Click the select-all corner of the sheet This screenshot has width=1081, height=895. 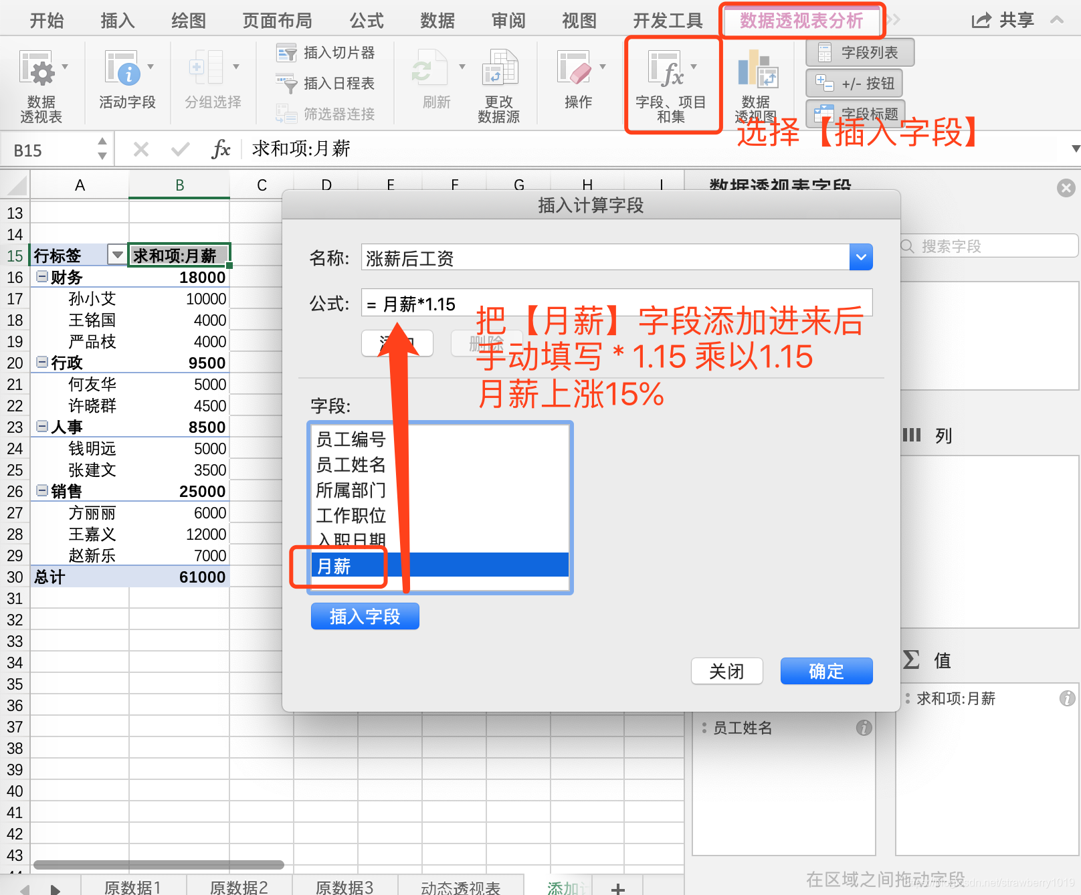15,185
